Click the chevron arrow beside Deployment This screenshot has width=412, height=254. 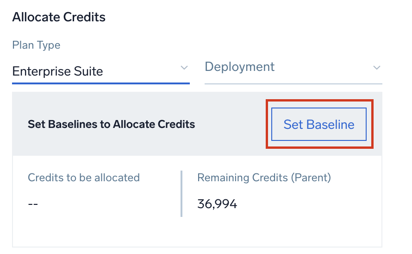tap(376, 68)
